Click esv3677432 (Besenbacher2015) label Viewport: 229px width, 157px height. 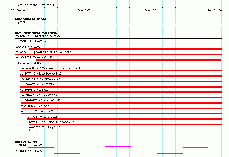point(41,74)
